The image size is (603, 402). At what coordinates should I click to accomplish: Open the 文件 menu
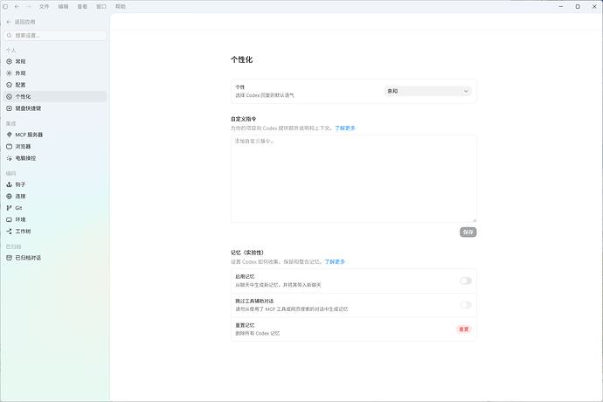[x=45, y=6]
